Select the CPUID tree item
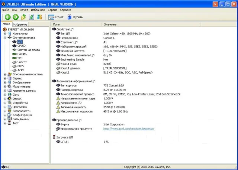The image size is (238, 170). [22, 46]
